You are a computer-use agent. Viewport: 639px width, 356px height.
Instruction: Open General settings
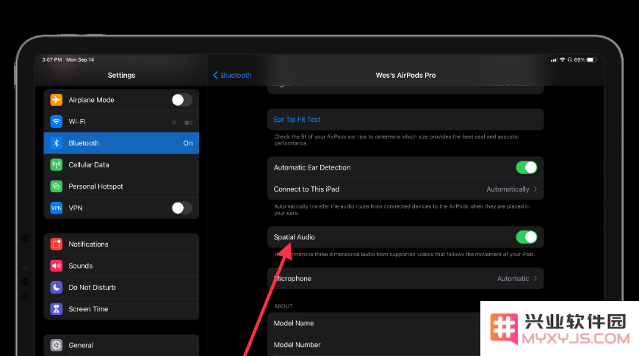click(x=121, y=345)
